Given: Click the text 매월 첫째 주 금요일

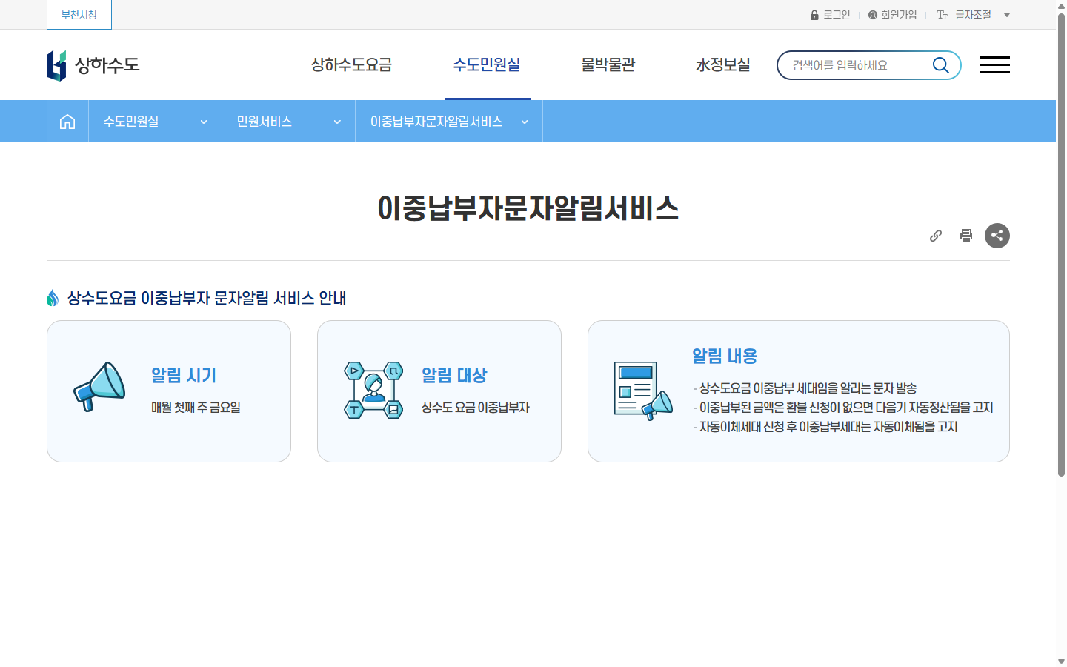Looking at the screenshot, I should click(x=196, y=408).
